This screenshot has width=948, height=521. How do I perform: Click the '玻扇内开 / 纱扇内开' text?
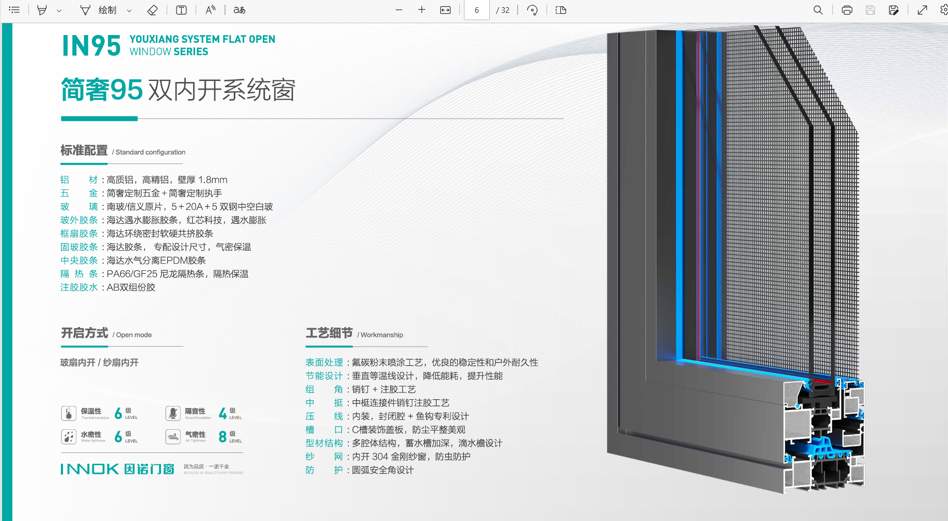pyautogui.click(x=100, y=363)
